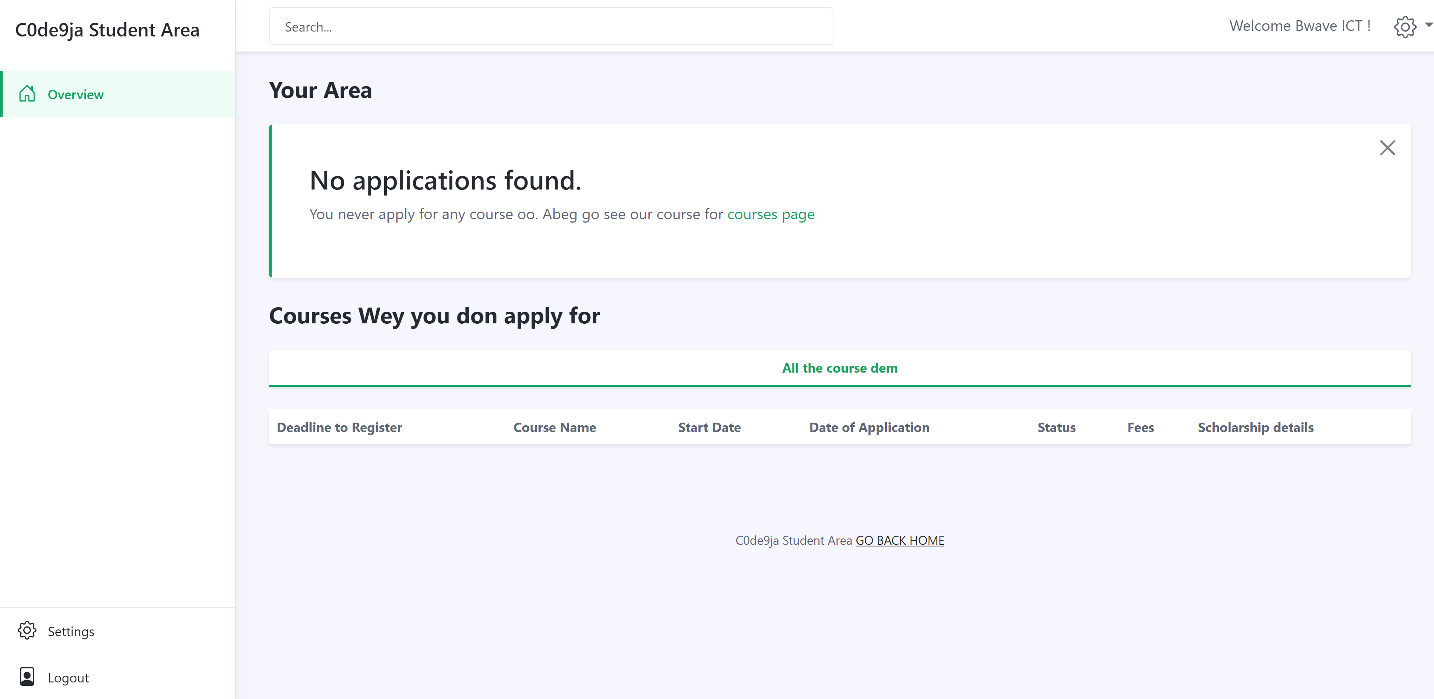Select Overview in the sidebar menu
Screen dimensions: 1434x699
[x=75, y=94]
